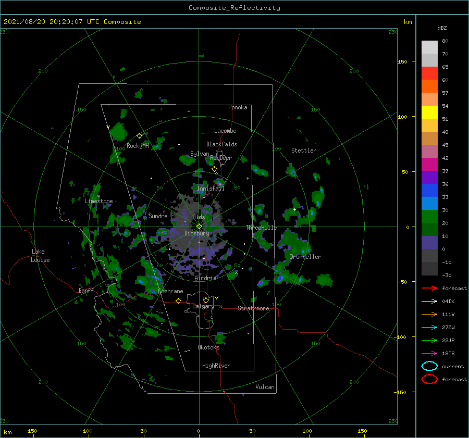Click the white asterisk marker near Limestone
This screenshot has width=469, height=438.
click(98, 196)
